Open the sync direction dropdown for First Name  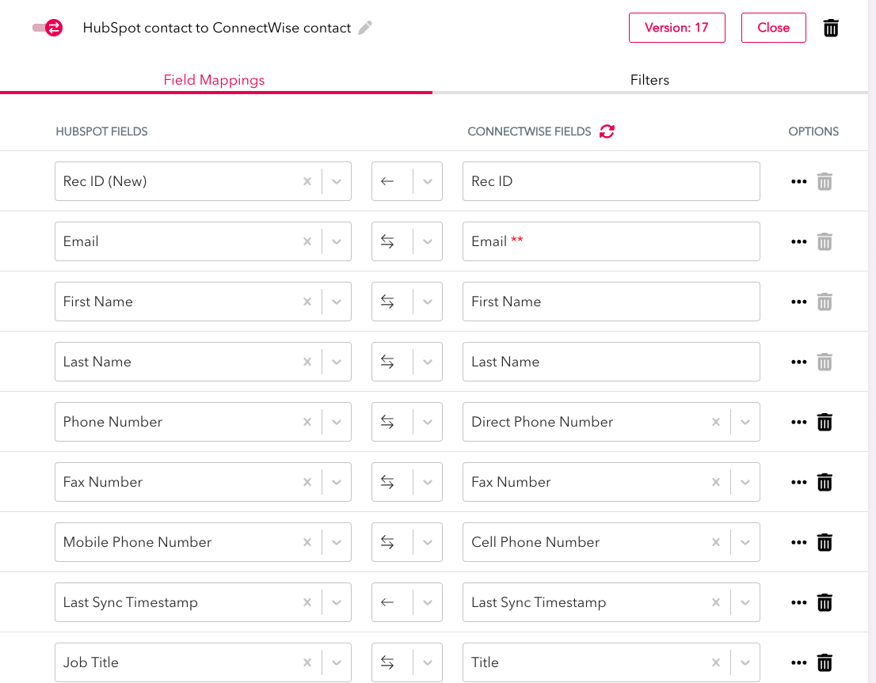coord(426,302)
